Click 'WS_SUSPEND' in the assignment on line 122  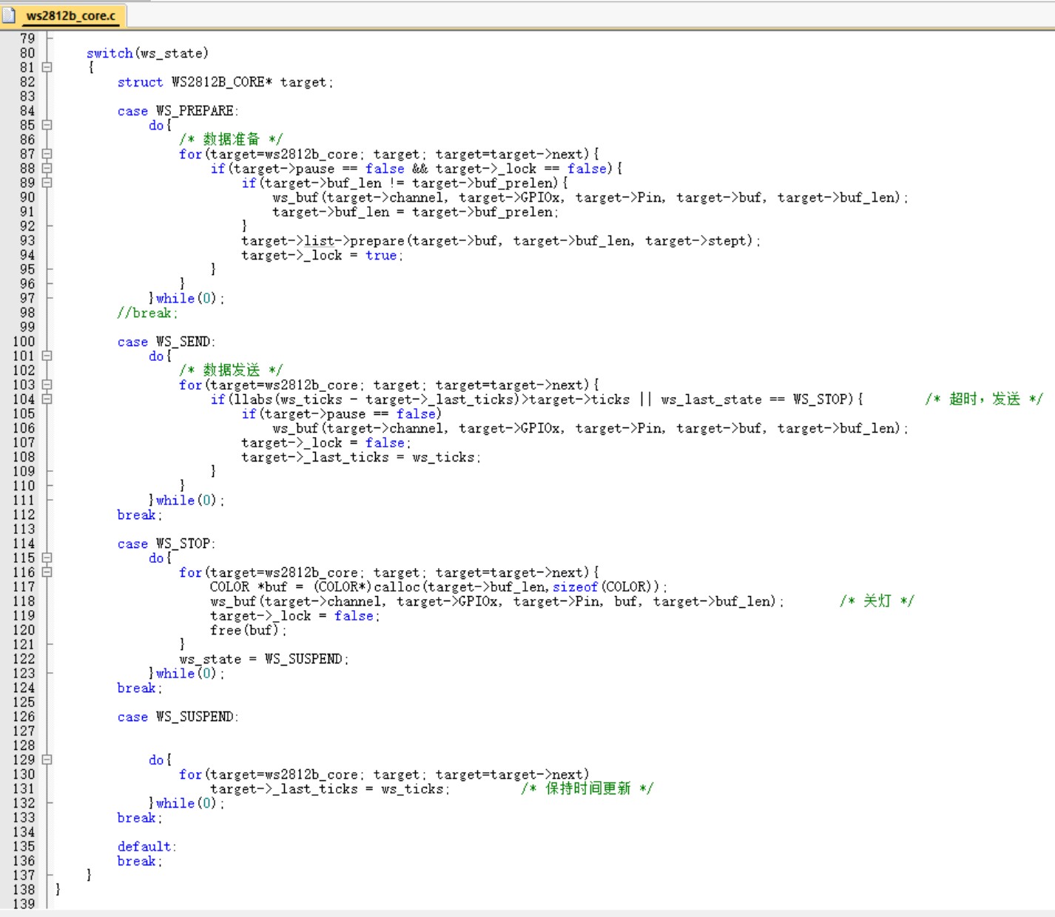pos(303,659)
